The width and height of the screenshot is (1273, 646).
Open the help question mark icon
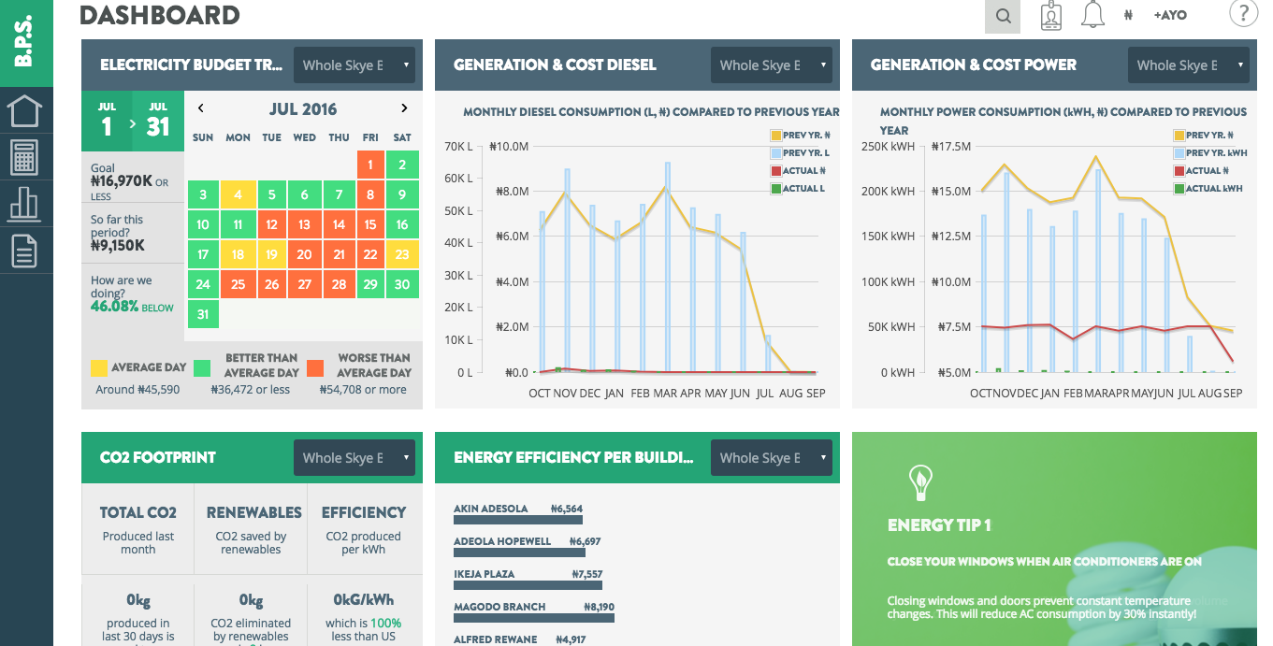pyautogui.click(x=1243, y=14)
